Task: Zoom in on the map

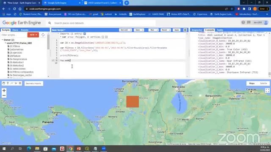Action: [x=4, y=90]
